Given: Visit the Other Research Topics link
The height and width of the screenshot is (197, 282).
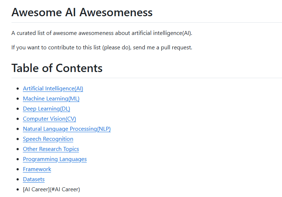Looking at the screenshot, I should [51, 149].
